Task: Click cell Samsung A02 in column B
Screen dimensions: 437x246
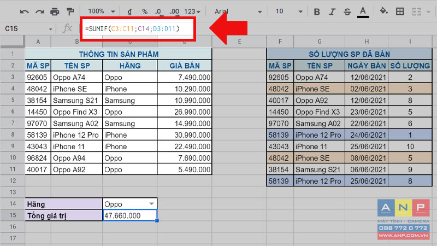Action: (x=76, y=124)
